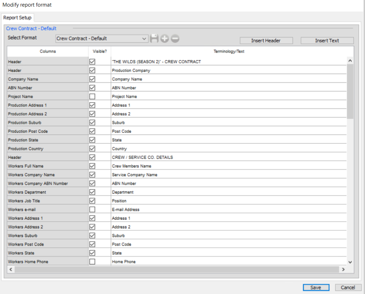Cancel the report format changes

[348, 287]
